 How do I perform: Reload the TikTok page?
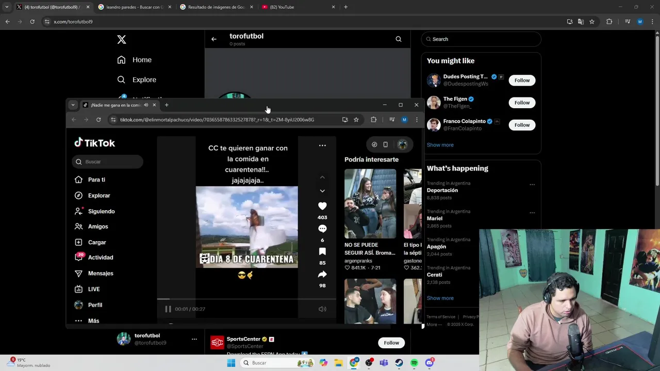click(98, 120)
